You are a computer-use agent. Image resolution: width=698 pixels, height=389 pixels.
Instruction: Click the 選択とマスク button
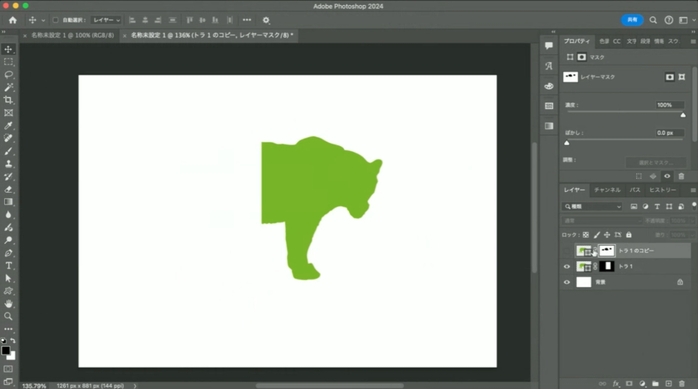(655, 163)
